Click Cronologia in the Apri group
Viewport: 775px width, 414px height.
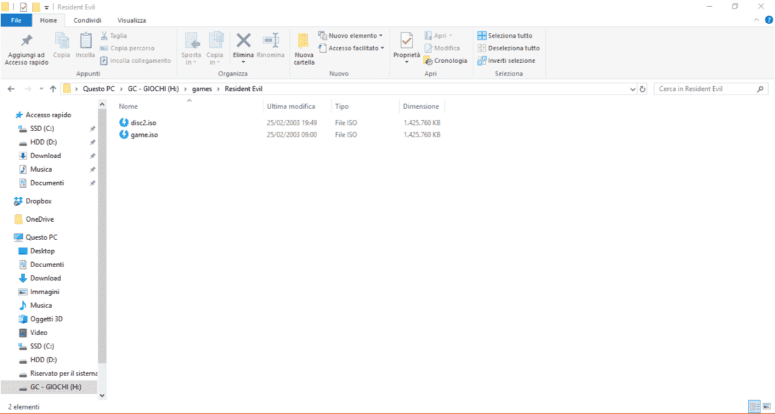tap(446, 60)
